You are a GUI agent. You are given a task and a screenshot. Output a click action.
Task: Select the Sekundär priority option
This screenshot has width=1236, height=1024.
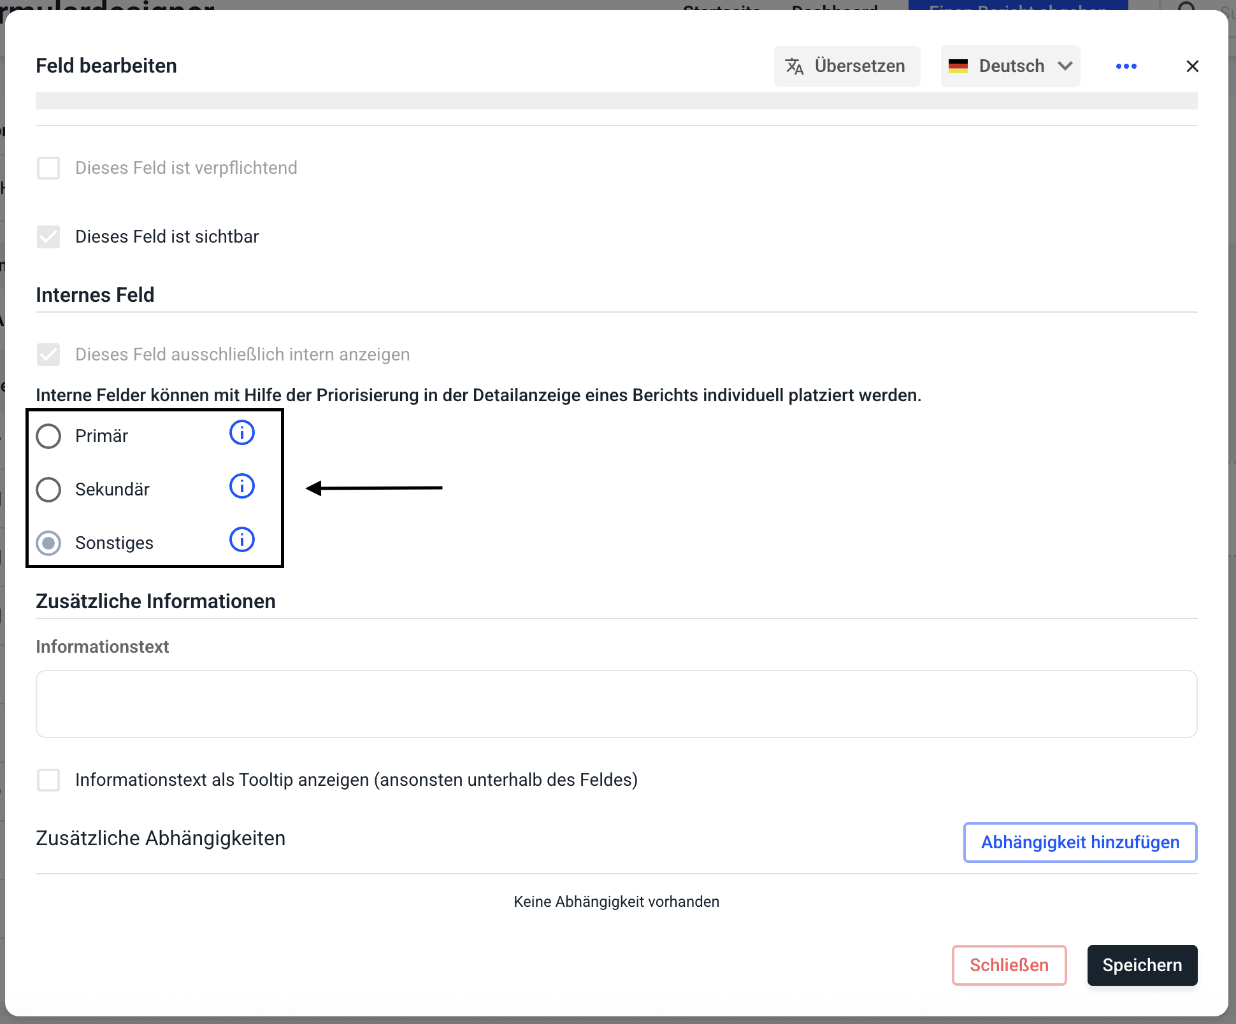[48, 490]
